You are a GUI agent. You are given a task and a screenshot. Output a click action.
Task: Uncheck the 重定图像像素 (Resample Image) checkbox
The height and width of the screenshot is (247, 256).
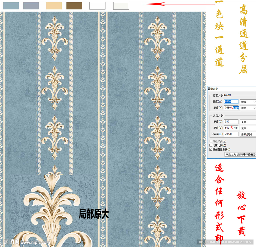[211, 149]
